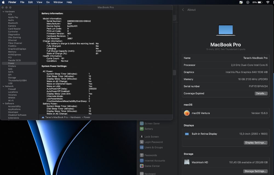The height and width of the screenshot is (175, 274).
Task: Collapse the Hardware tree section
Action: (3, 12)
